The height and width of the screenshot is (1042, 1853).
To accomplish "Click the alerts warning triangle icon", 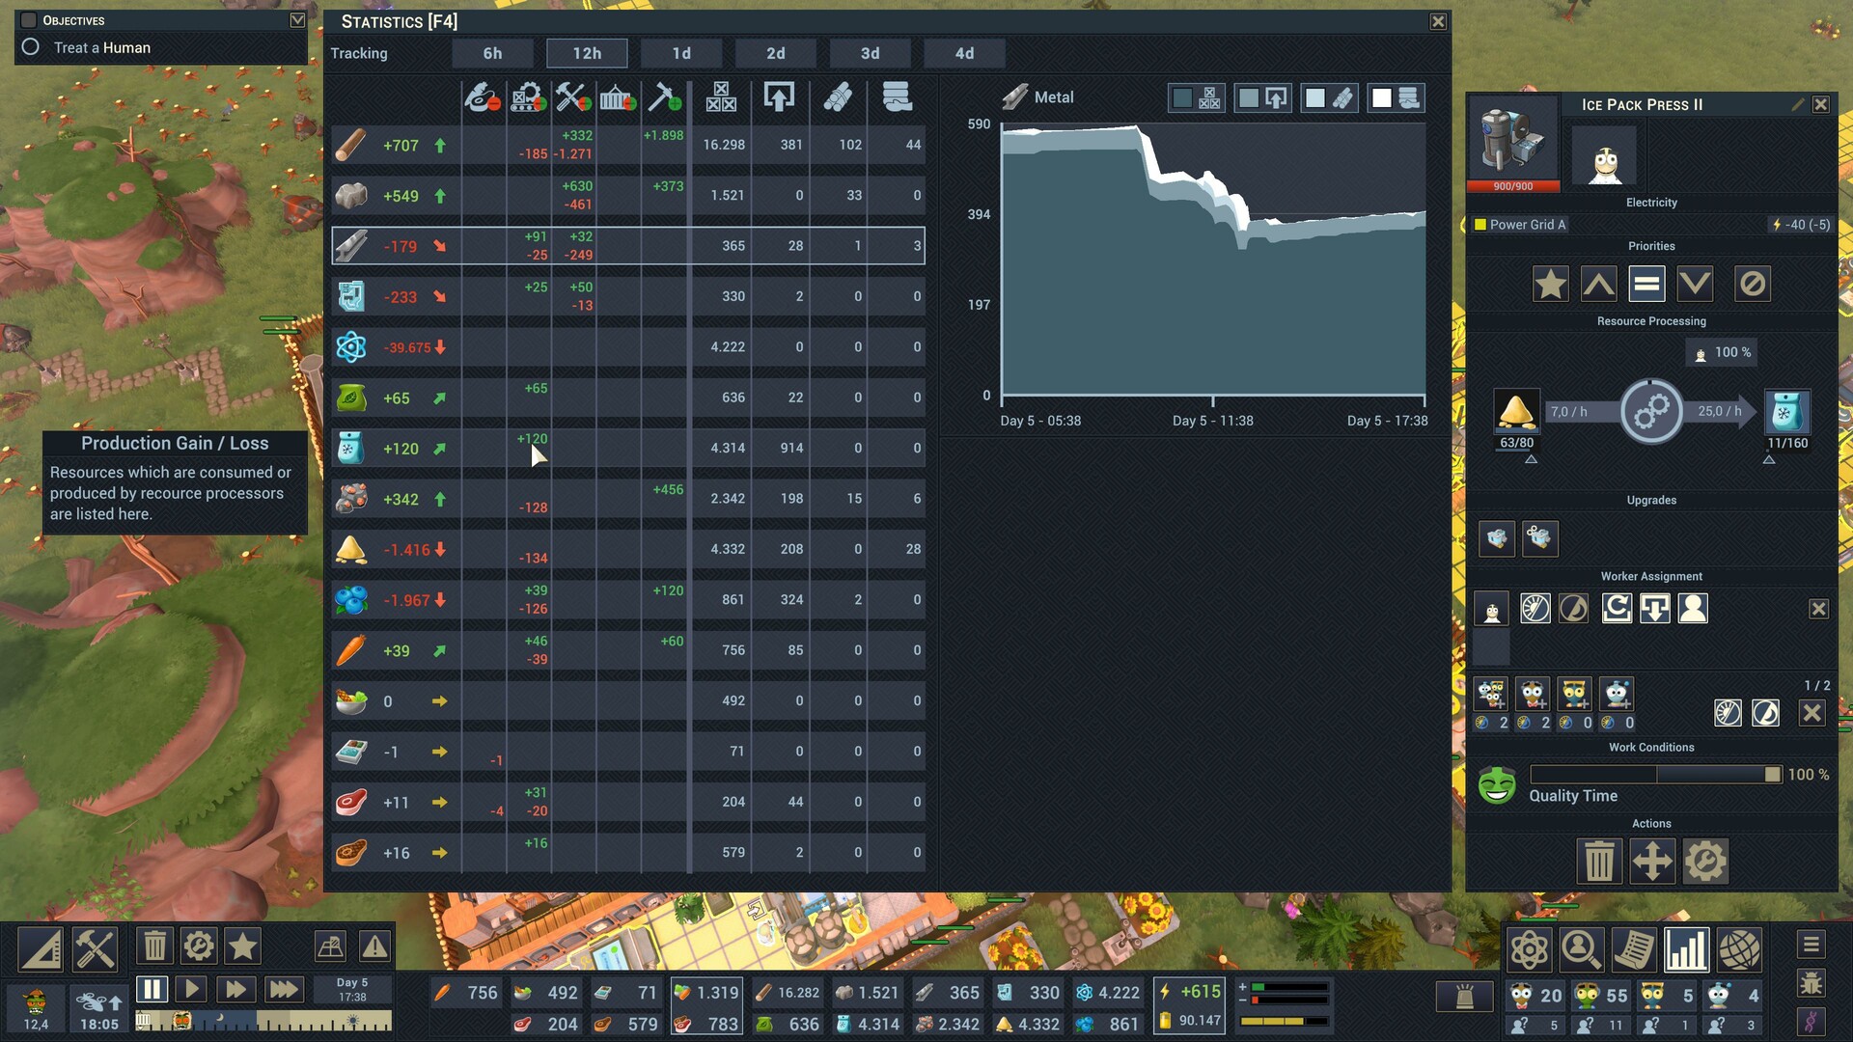I will pyautogui.click(x=374, y=946).
